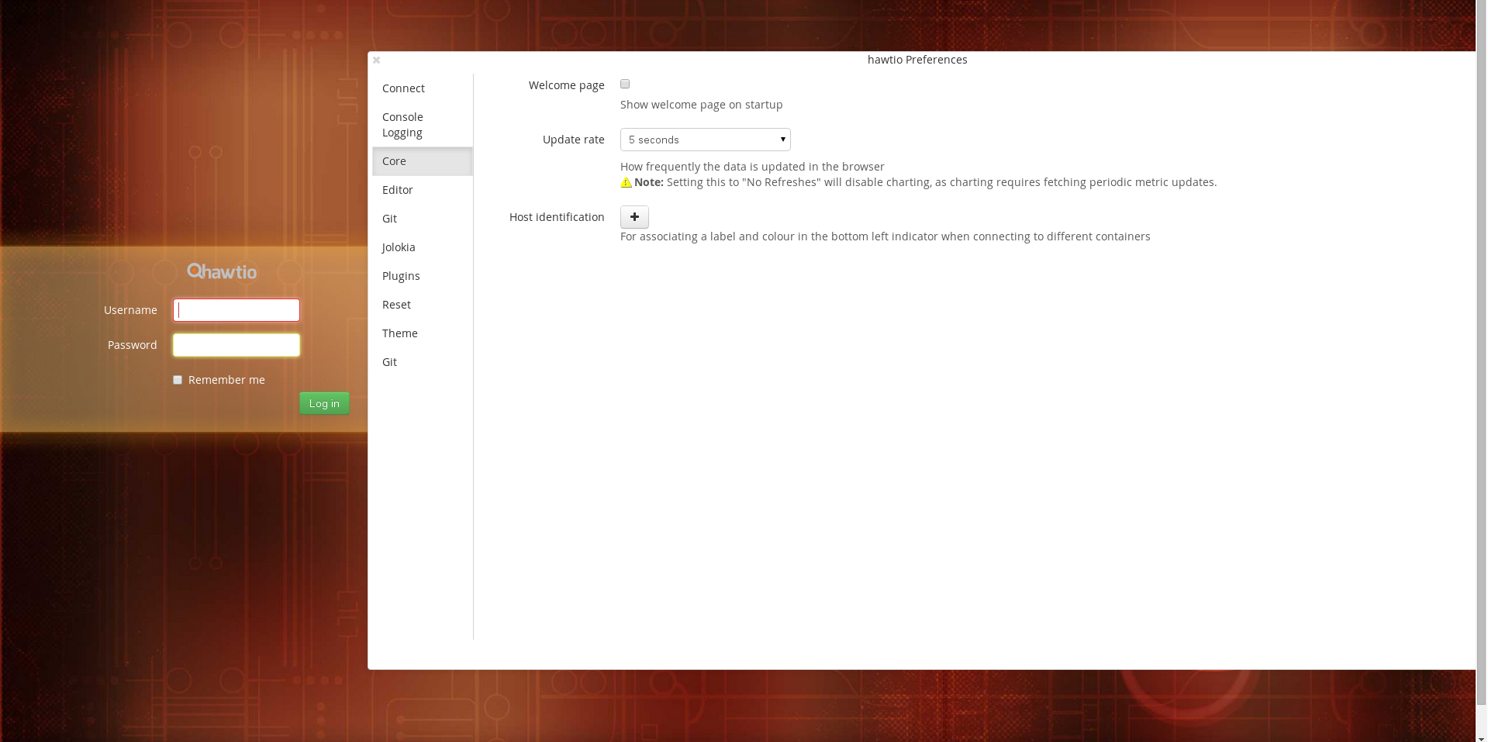The image size is (1488, 742).
Task: Click the bold "Note:" warning text
Action: [x=649, y=182]
